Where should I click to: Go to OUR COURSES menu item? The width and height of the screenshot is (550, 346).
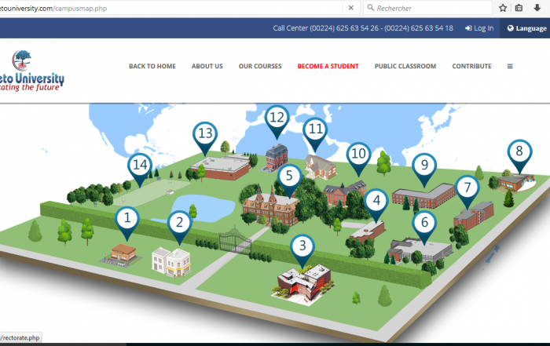click(x=260, y=67)
